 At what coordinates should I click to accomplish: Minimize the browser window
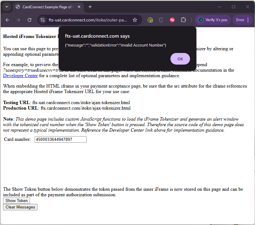coord(219,7)
